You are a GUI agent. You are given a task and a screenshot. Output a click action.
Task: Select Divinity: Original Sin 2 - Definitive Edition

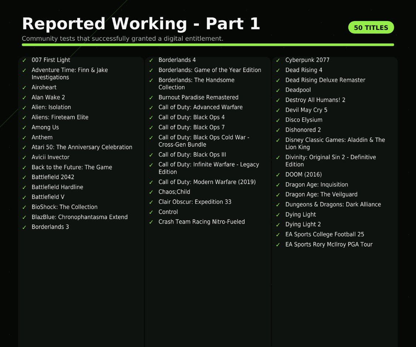331,161
